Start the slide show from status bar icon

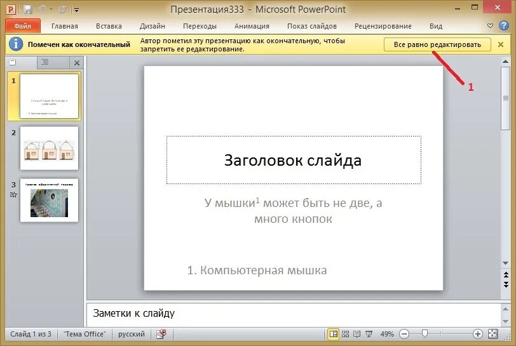pos(369,334)
